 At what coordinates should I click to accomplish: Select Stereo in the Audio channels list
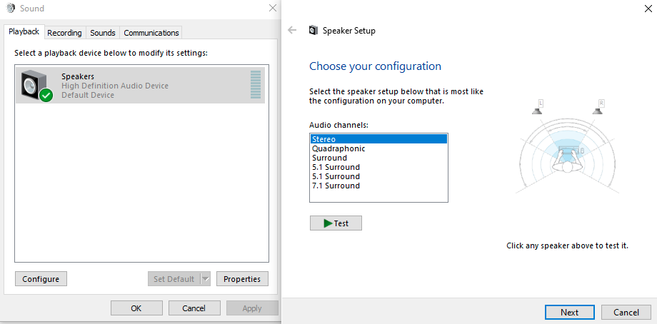[x=324, y=139]
